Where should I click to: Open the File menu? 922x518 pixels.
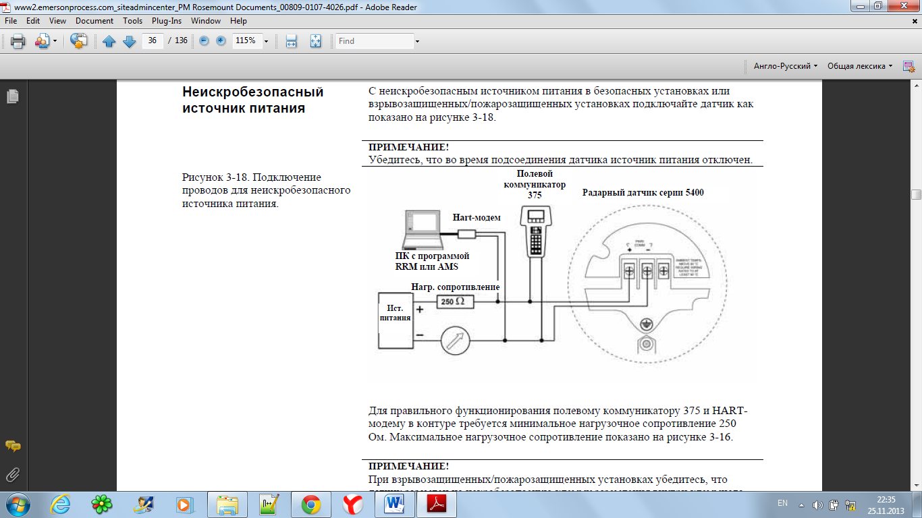[11, 21]
